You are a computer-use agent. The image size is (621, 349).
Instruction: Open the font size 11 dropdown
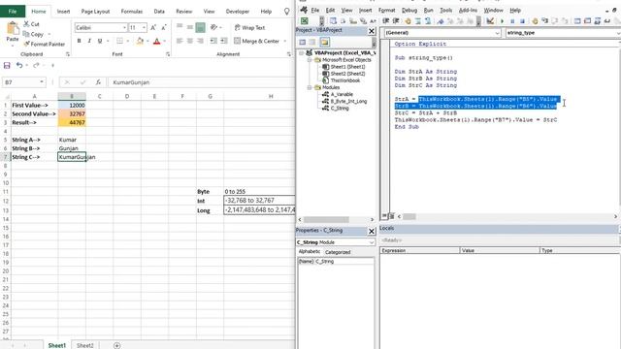[144, 28]
